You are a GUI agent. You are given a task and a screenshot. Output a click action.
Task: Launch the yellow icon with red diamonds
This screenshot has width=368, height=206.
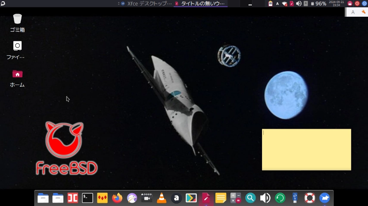[102, 198]
